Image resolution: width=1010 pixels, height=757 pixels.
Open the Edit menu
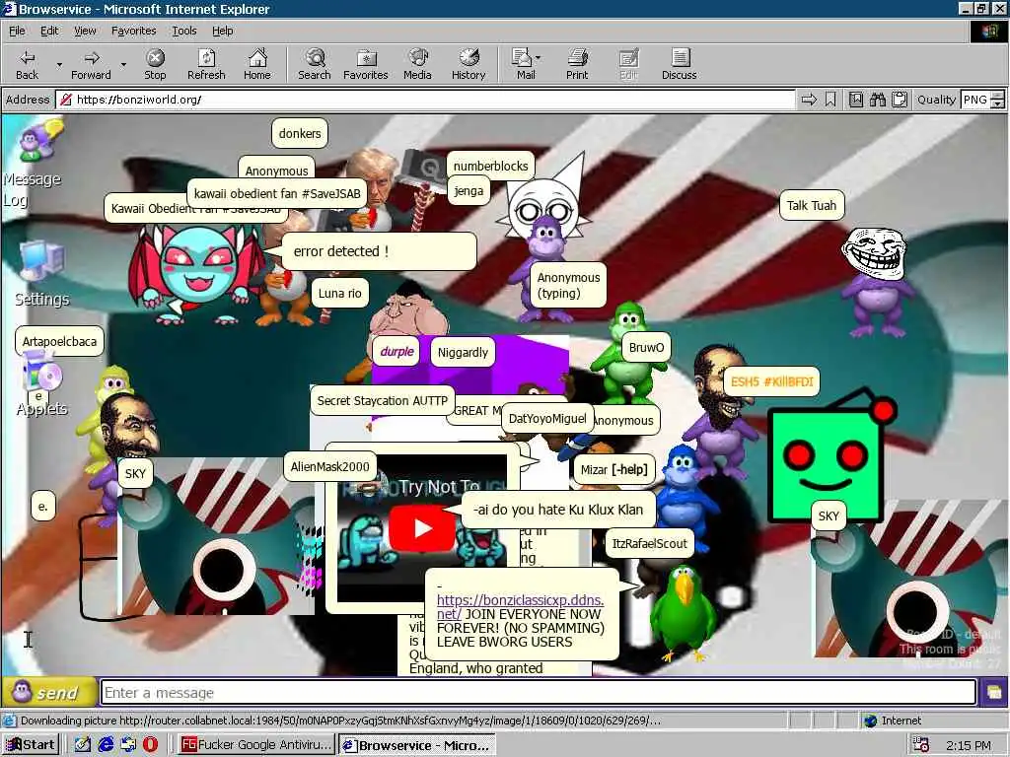(49, 31)
